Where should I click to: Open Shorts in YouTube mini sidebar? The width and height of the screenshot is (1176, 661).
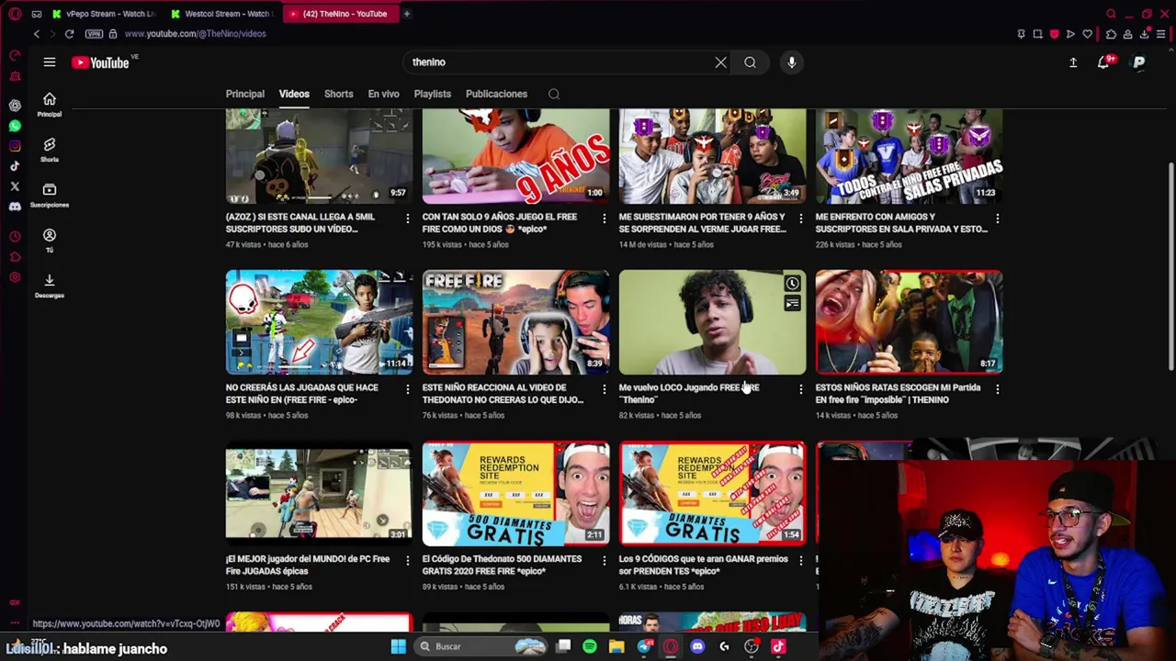pos(50,150)
